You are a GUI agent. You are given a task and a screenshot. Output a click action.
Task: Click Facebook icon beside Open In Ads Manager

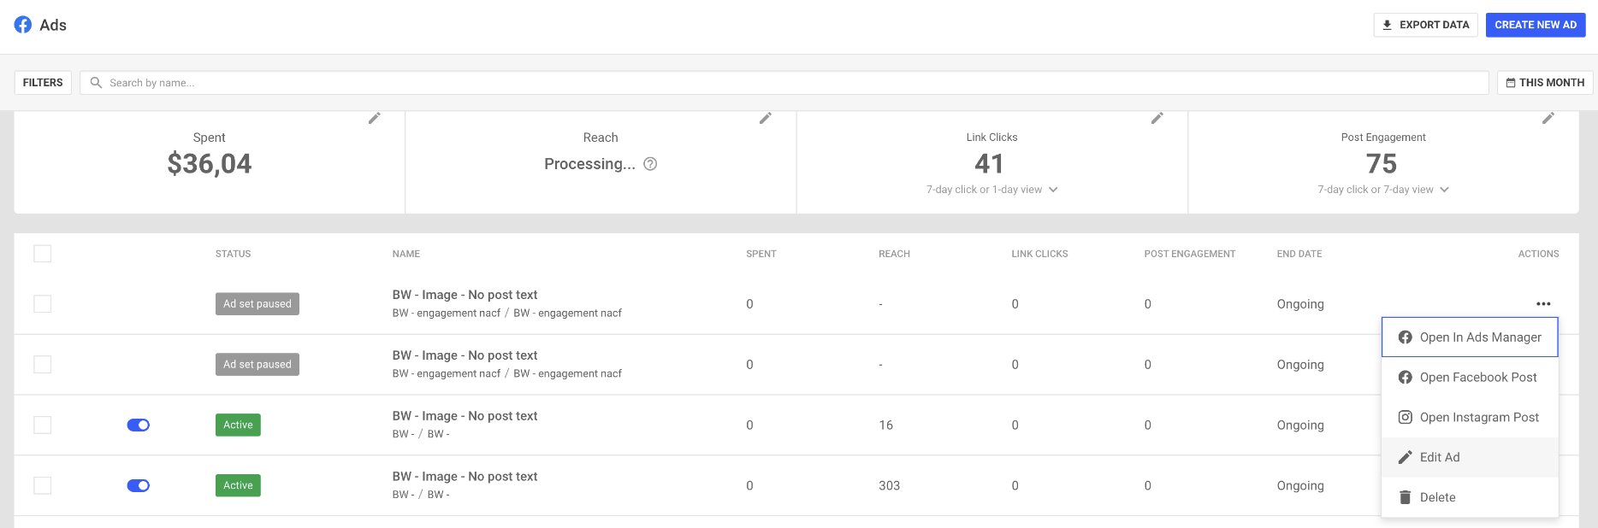click(x=1405, y=337)
